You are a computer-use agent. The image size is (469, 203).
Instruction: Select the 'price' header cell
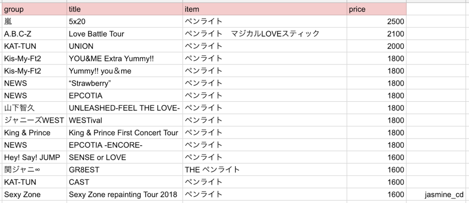tap(376, 9)
